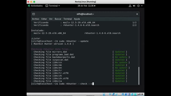
Task: Click 'Checking file mirrors.dat' line
Action: [x=50, y=52]
